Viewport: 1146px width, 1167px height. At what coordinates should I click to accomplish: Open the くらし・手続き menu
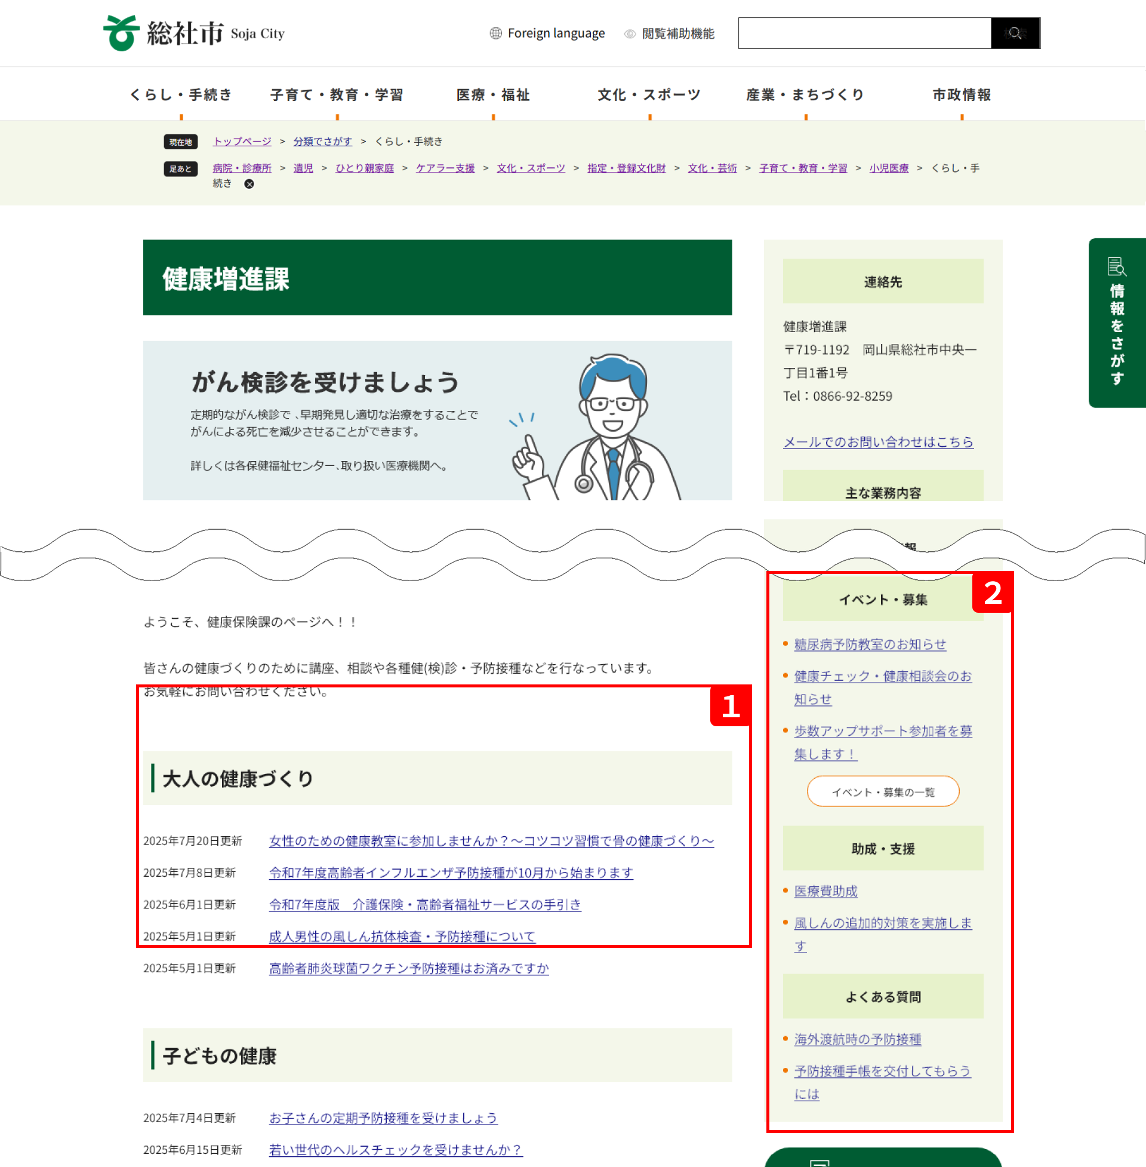pos(181,94)
